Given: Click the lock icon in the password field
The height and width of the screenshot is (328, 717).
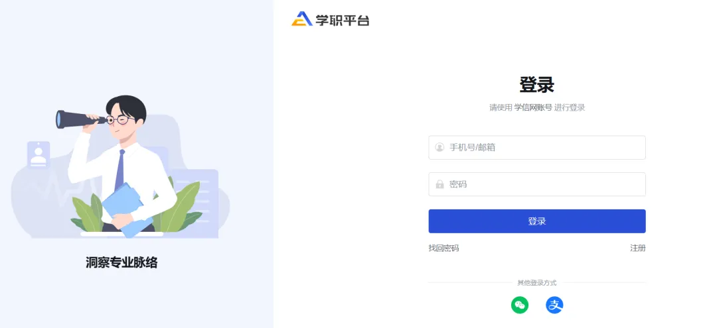Looking at the screenshot, I should click(439, 184).
